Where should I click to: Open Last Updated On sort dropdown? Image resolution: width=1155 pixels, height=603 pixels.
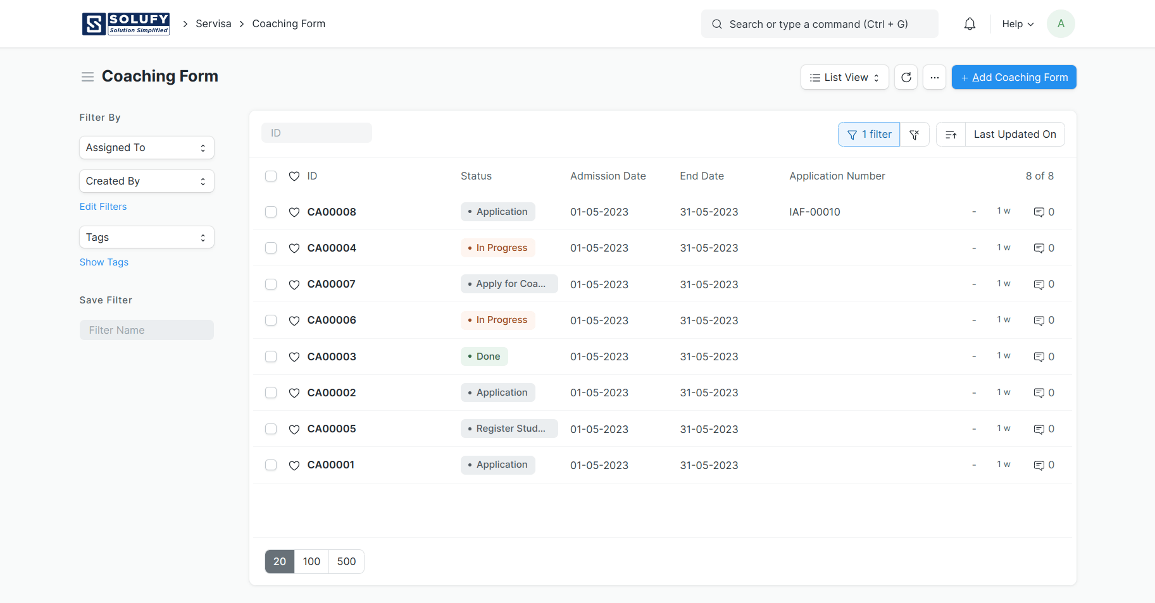coord(1015,134)
